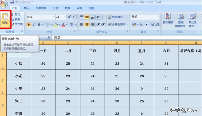The width and height of the screenshot is (202, 116).
Task: Apply the red font color A
Action: click(63, 25)
